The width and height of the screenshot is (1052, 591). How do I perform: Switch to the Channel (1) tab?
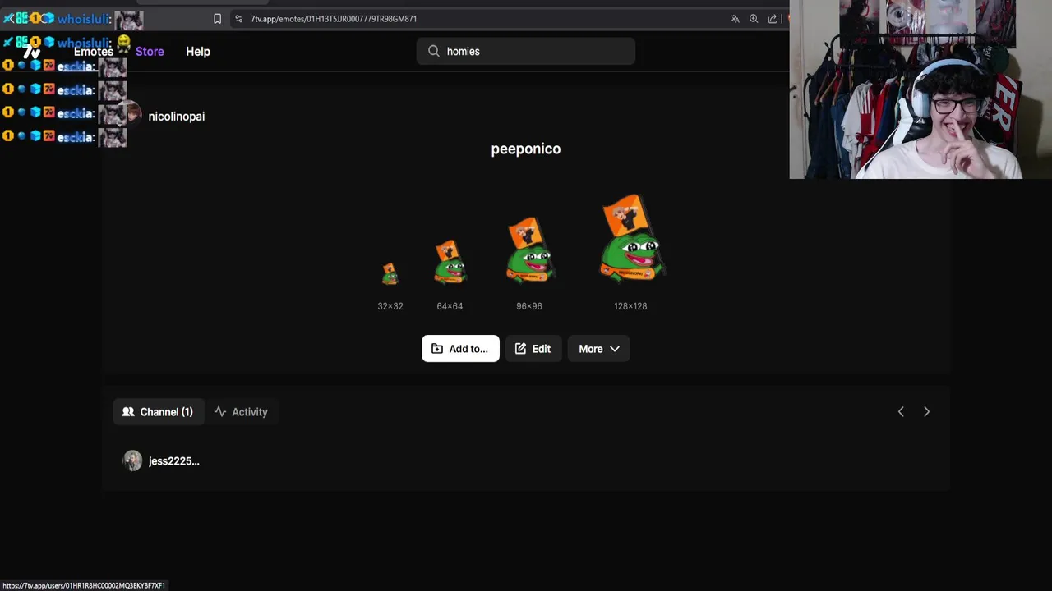click(x=158, y=412)
